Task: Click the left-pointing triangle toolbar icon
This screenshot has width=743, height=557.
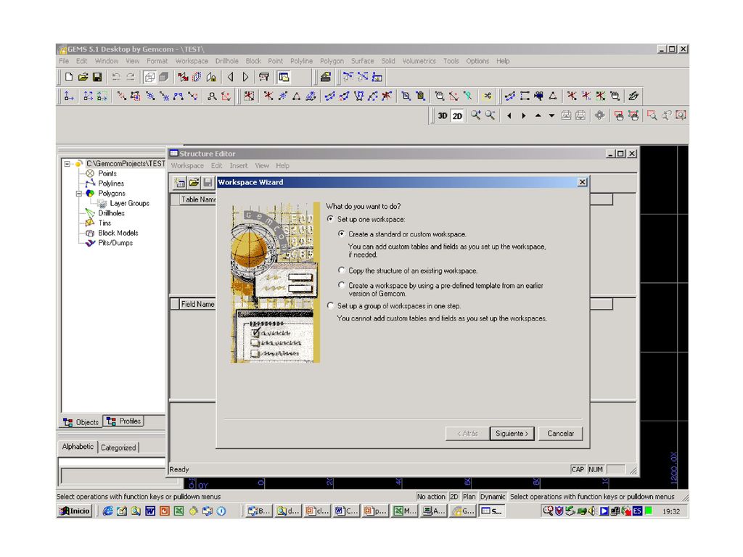Action: pos(231,77)
